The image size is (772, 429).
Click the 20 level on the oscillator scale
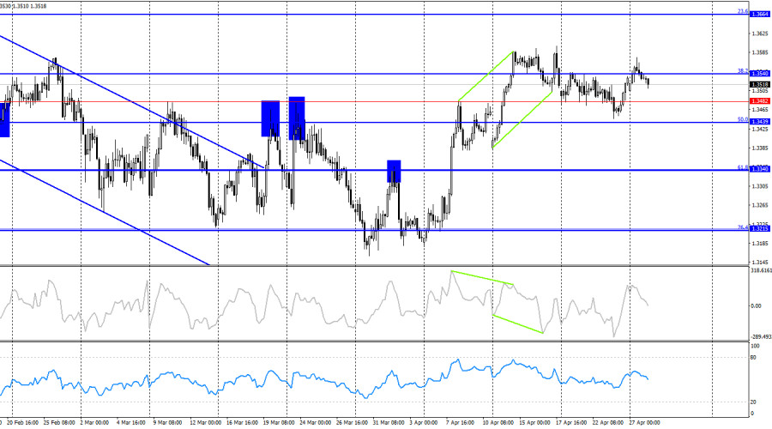(x=753, y=402)
